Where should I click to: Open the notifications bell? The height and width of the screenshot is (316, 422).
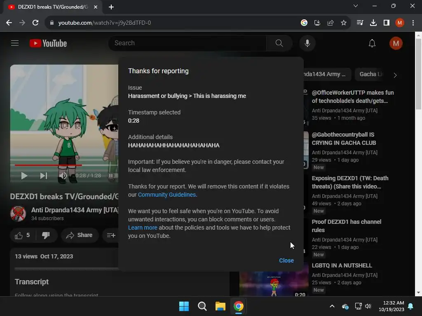(372, 43)
